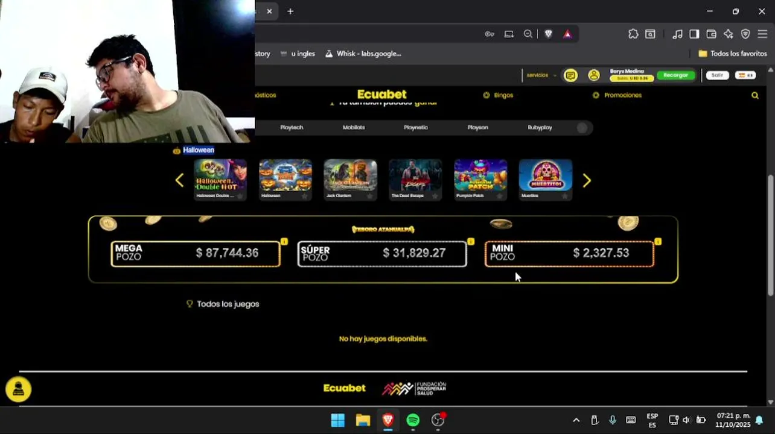The width and height of the screenshot is (775, 434).
Task: Click the install app icon in address bar
Action: [x=509, y=34]
